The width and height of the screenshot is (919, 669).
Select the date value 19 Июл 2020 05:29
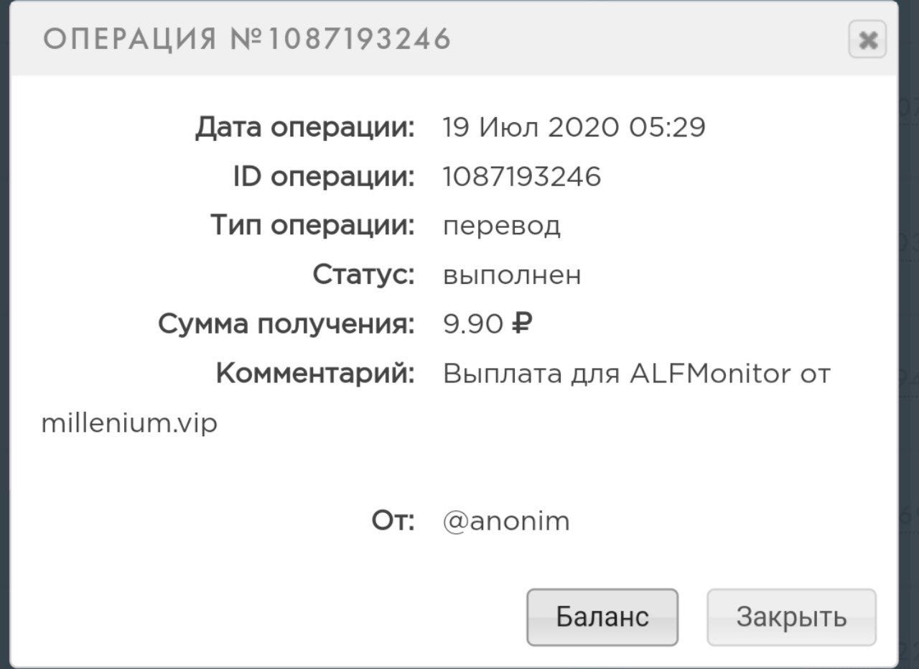pyautogui.click(x=574, y=128)
